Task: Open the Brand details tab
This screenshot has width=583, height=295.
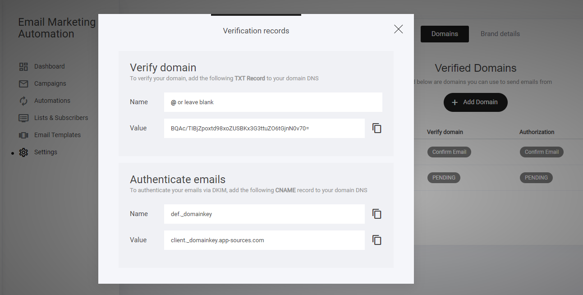Action: 500,34
